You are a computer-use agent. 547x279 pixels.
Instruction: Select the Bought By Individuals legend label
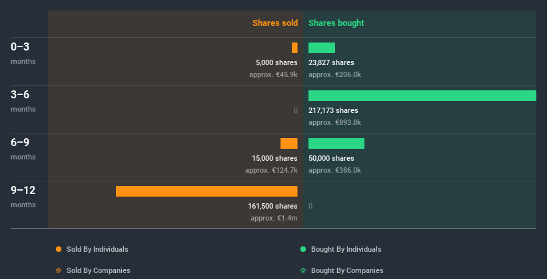pos(346,249)
